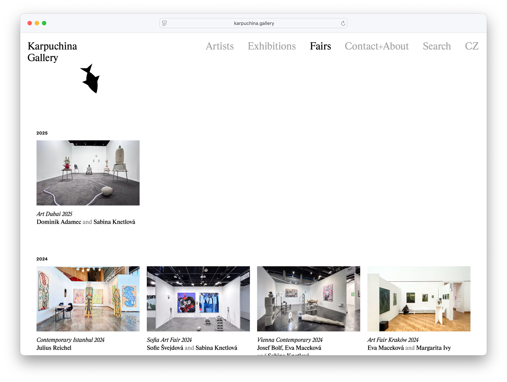The width and height of the screenshot is (507, 382).
Task: Click the Margarita Ivy artist name
Action: pos(433,348)
